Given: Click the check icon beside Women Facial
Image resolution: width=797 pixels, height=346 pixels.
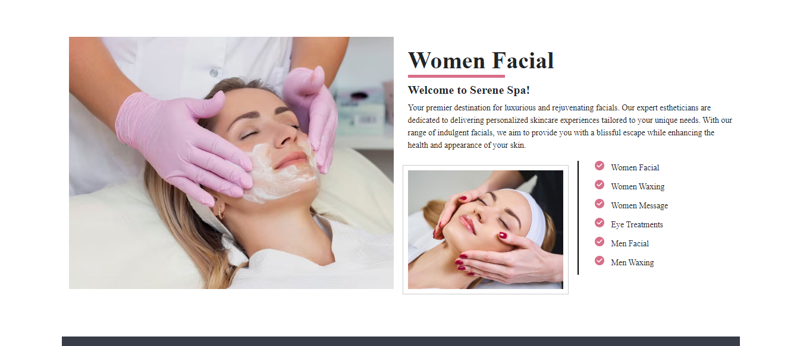Looking at the screenshot, I should 600,166.
